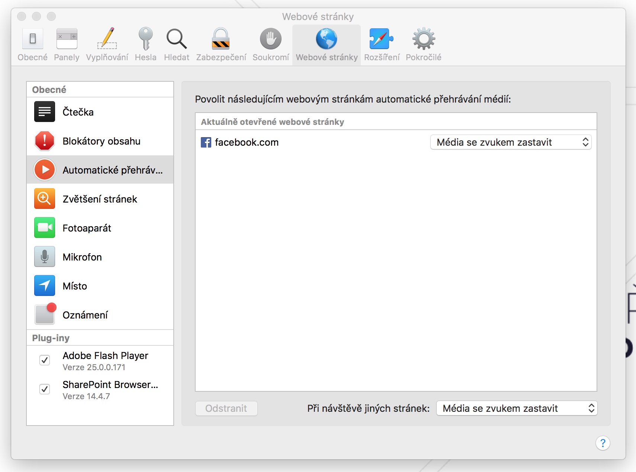Viewport: 636px width, 472px height.
Task: Select the Fotoaparát sidebar label
Action: pos(87,228)
